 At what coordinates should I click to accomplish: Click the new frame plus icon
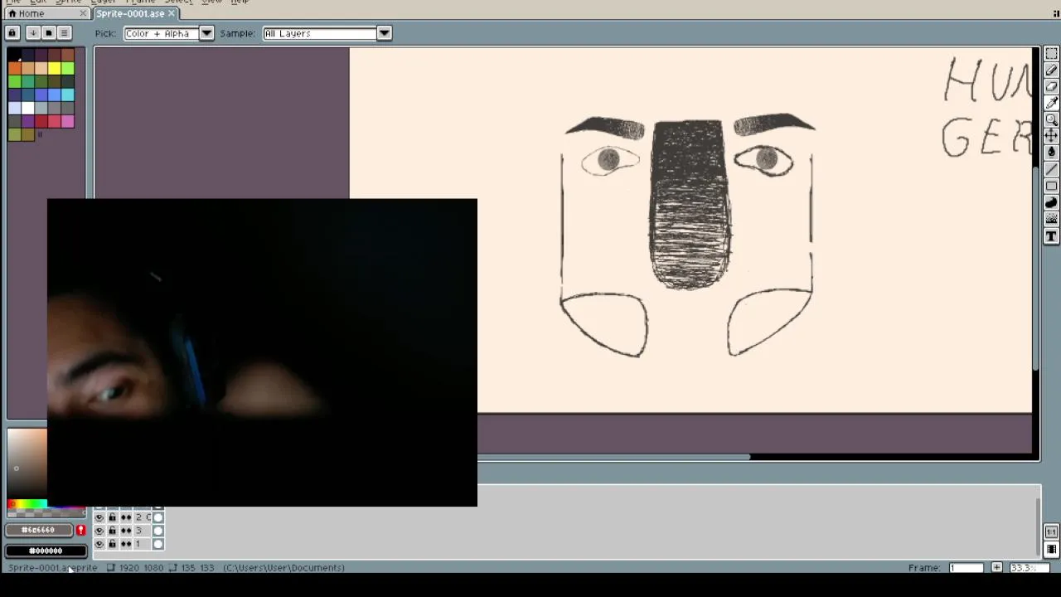point(996,568)
